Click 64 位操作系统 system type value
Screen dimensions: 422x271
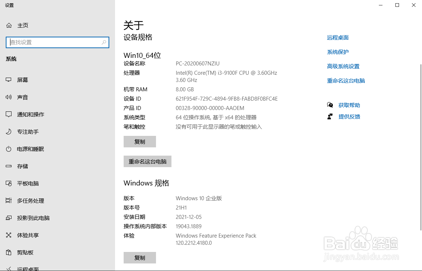[216, 117]
